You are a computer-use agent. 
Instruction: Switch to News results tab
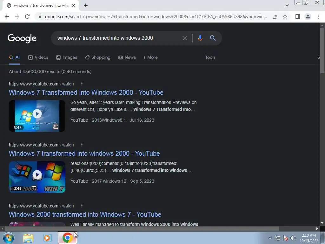(x=127, y=58)
